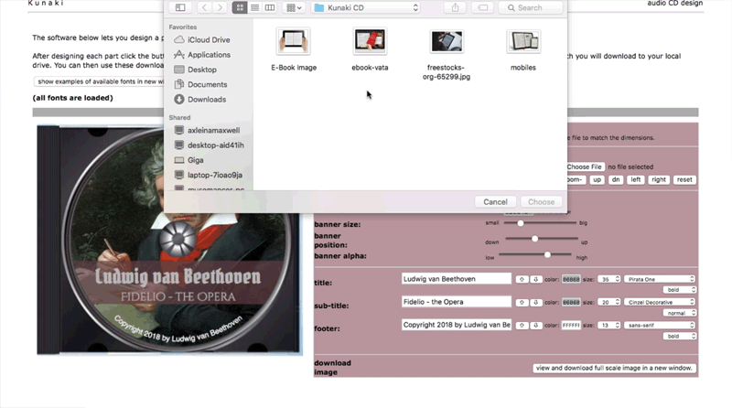Select Downloads in the Favorites sidebar
This screenshot has width=732, height=408.
pos(206,99)
